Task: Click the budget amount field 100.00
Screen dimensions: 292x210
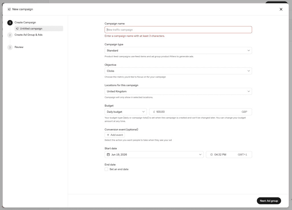Action: (x=200, y=112)
